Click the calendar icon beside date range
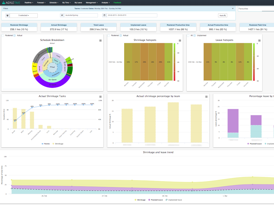274x205 pixels. pyautogui.click(x=104, y=15)
